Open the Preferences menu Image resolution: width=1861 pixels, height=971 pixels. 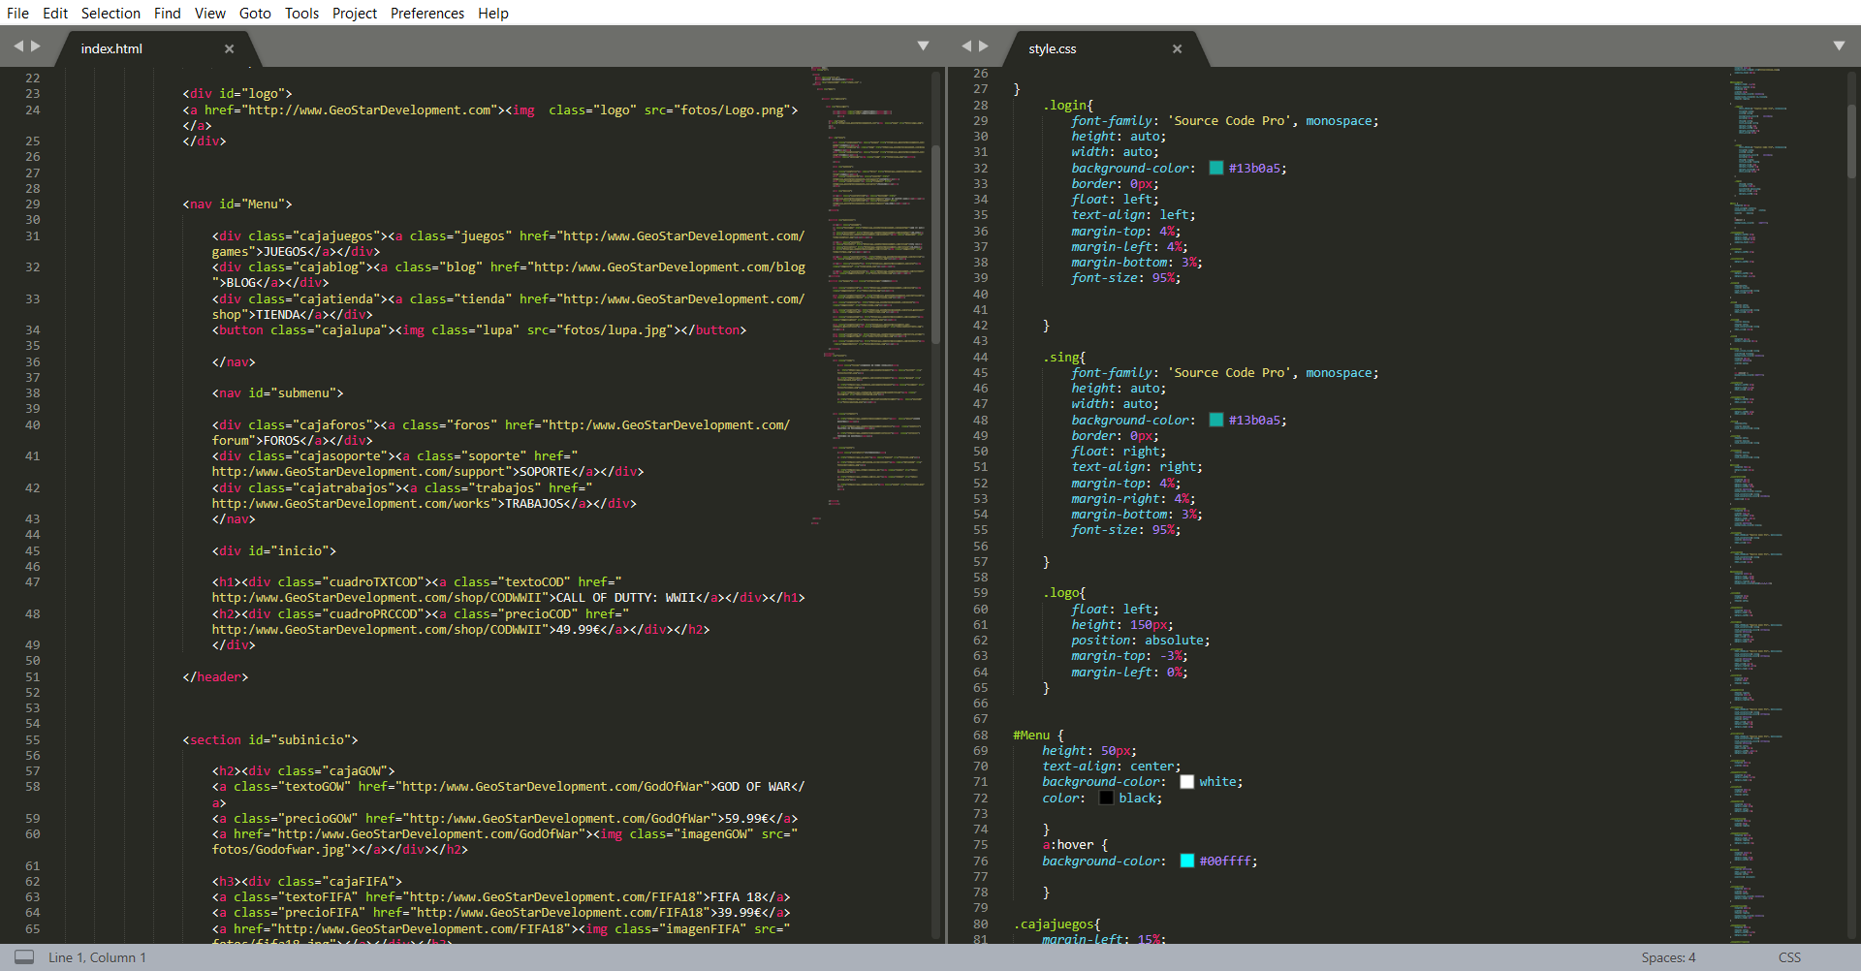pyautogui.click(x=427, y=14)
